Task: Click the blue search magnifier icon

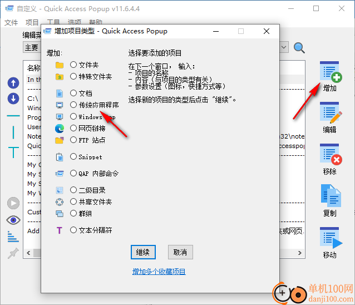Action: click(299, 48)
